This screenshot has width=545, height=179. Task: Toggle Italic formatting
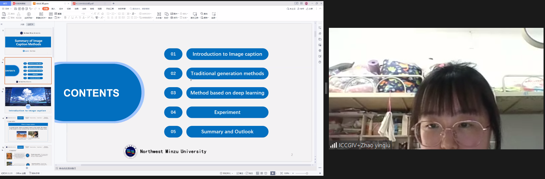69,17
